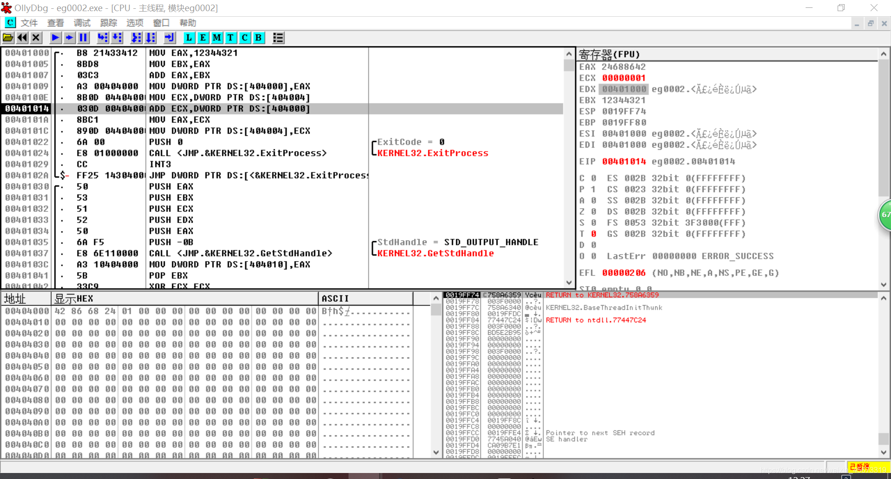Open the 帮助 menu
Screen dimensions: 891x479
click(x=188, y=23)
